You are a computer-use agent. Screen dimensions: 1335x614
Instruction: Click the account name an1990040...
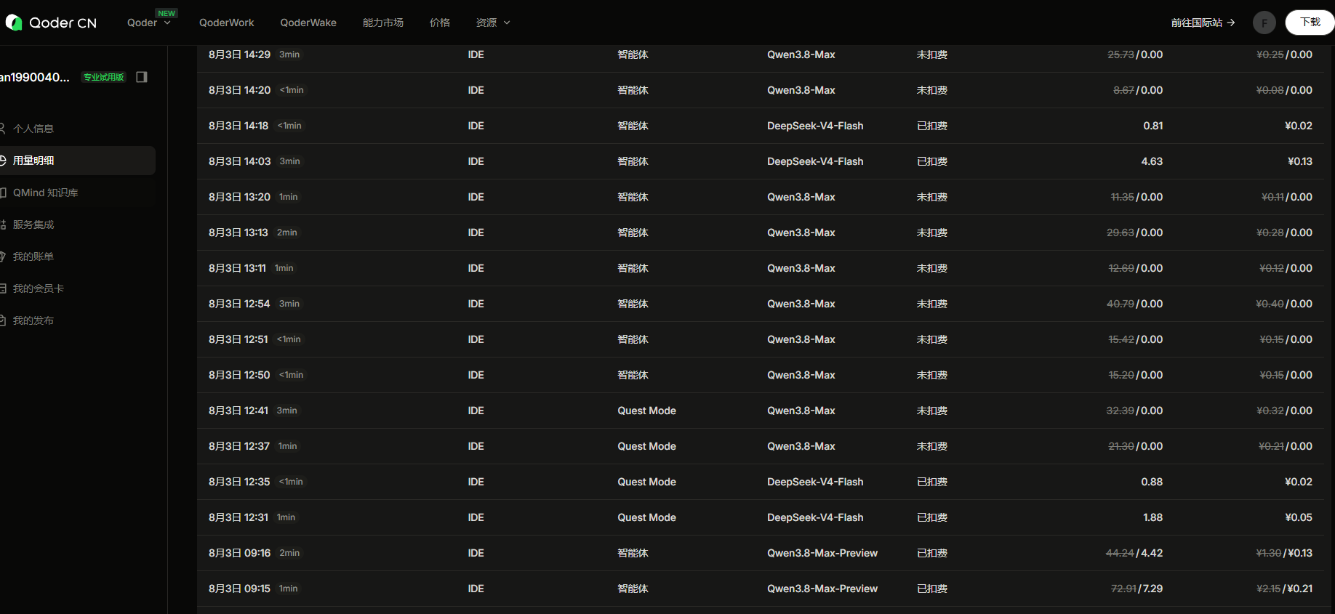pyautogui.click(x=35, y=77)
